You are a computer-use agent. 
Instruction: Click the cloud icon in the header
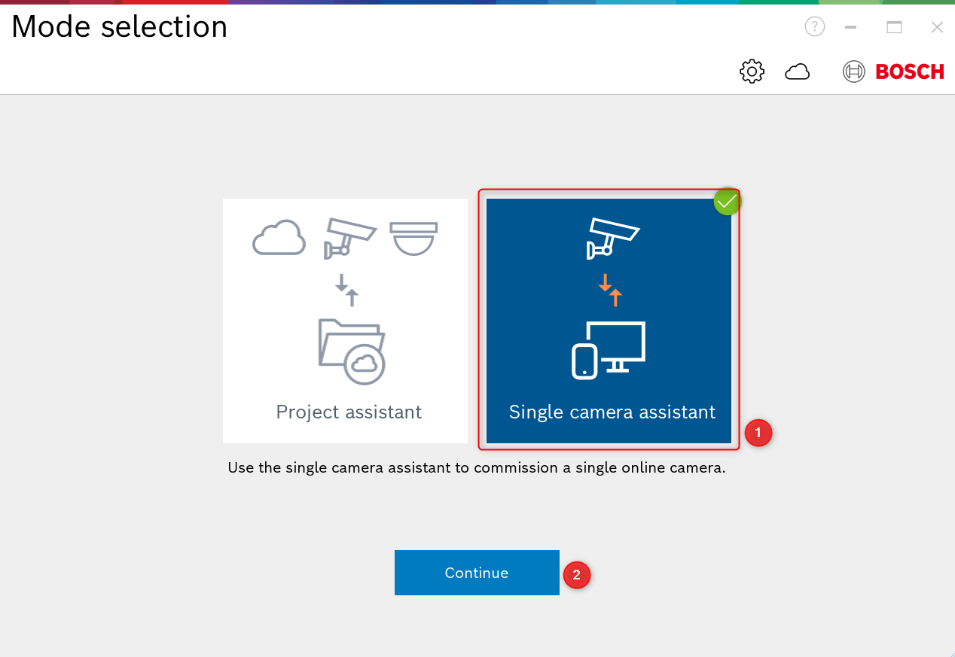[797, 71]
